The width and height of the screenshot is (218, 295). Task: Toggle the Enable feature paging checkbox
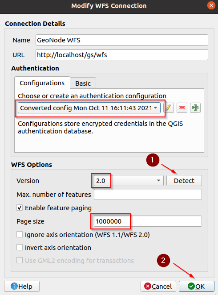tap(20, 208)
